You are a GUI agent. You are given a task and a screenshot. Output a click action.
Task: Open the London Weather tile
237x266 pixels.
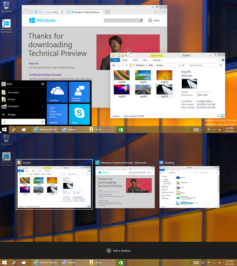coord(57,114)
